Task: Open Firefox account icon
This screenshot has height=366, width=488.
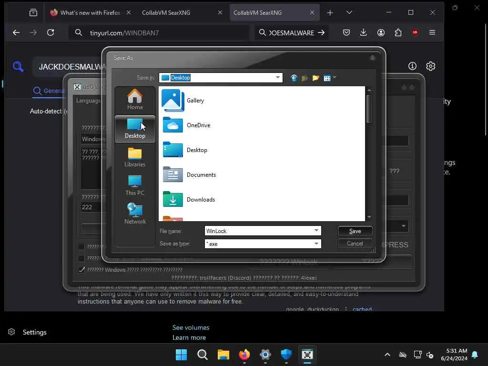Action: [381, 32]
